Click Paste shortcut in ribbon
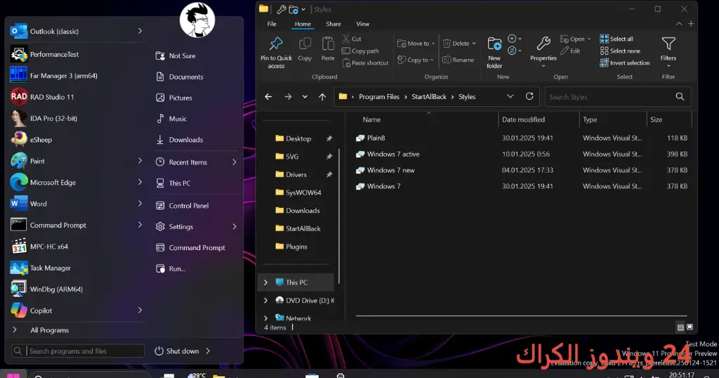The width and height of the screenshot is (719, 378). click(x=365, y=63)
